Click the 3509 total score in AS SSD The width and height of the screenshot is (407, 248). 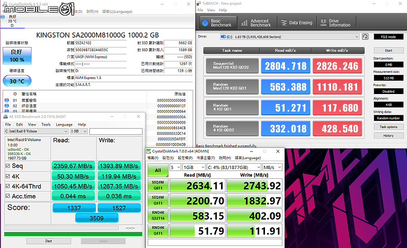(x=97, y=218)
